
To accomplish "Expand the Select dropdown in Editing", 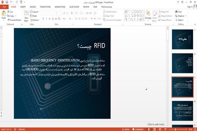I will 180,20.
